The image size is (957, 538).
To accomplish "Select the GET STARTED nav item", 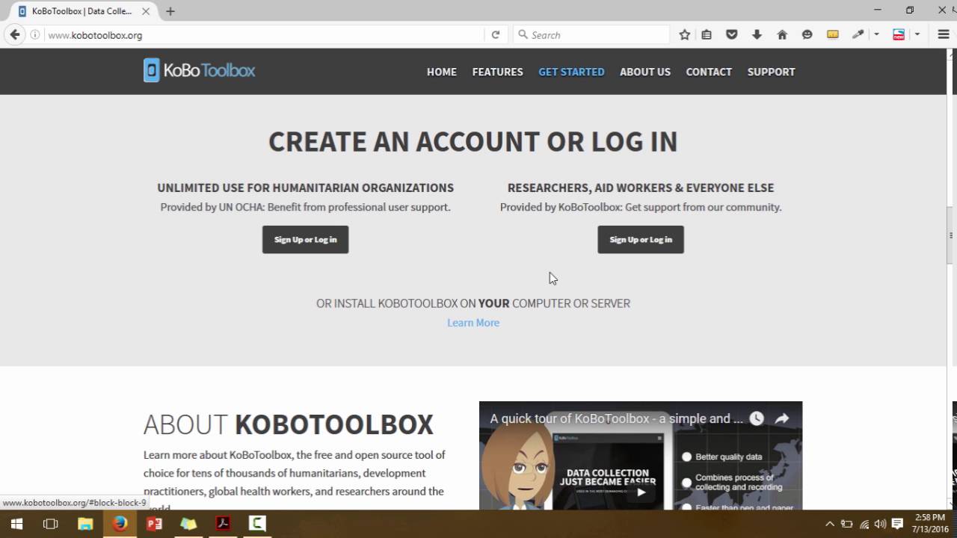I will coord(571,72).
